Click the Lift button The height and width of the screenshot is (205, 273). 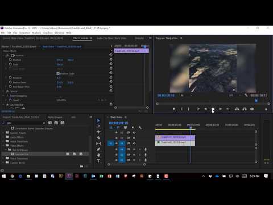pos(237,109)
